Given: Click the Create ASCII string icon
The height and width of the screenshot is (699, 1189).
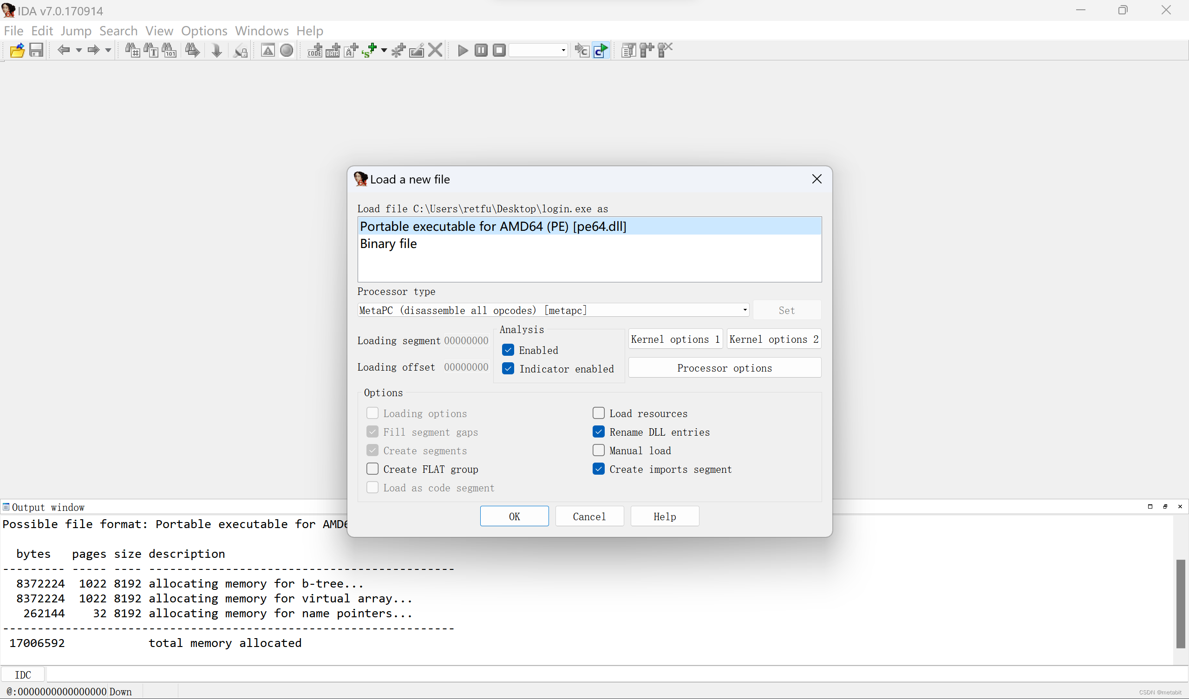Looking at the screenshot, I should pyautogui.click(x=352, y=50).
